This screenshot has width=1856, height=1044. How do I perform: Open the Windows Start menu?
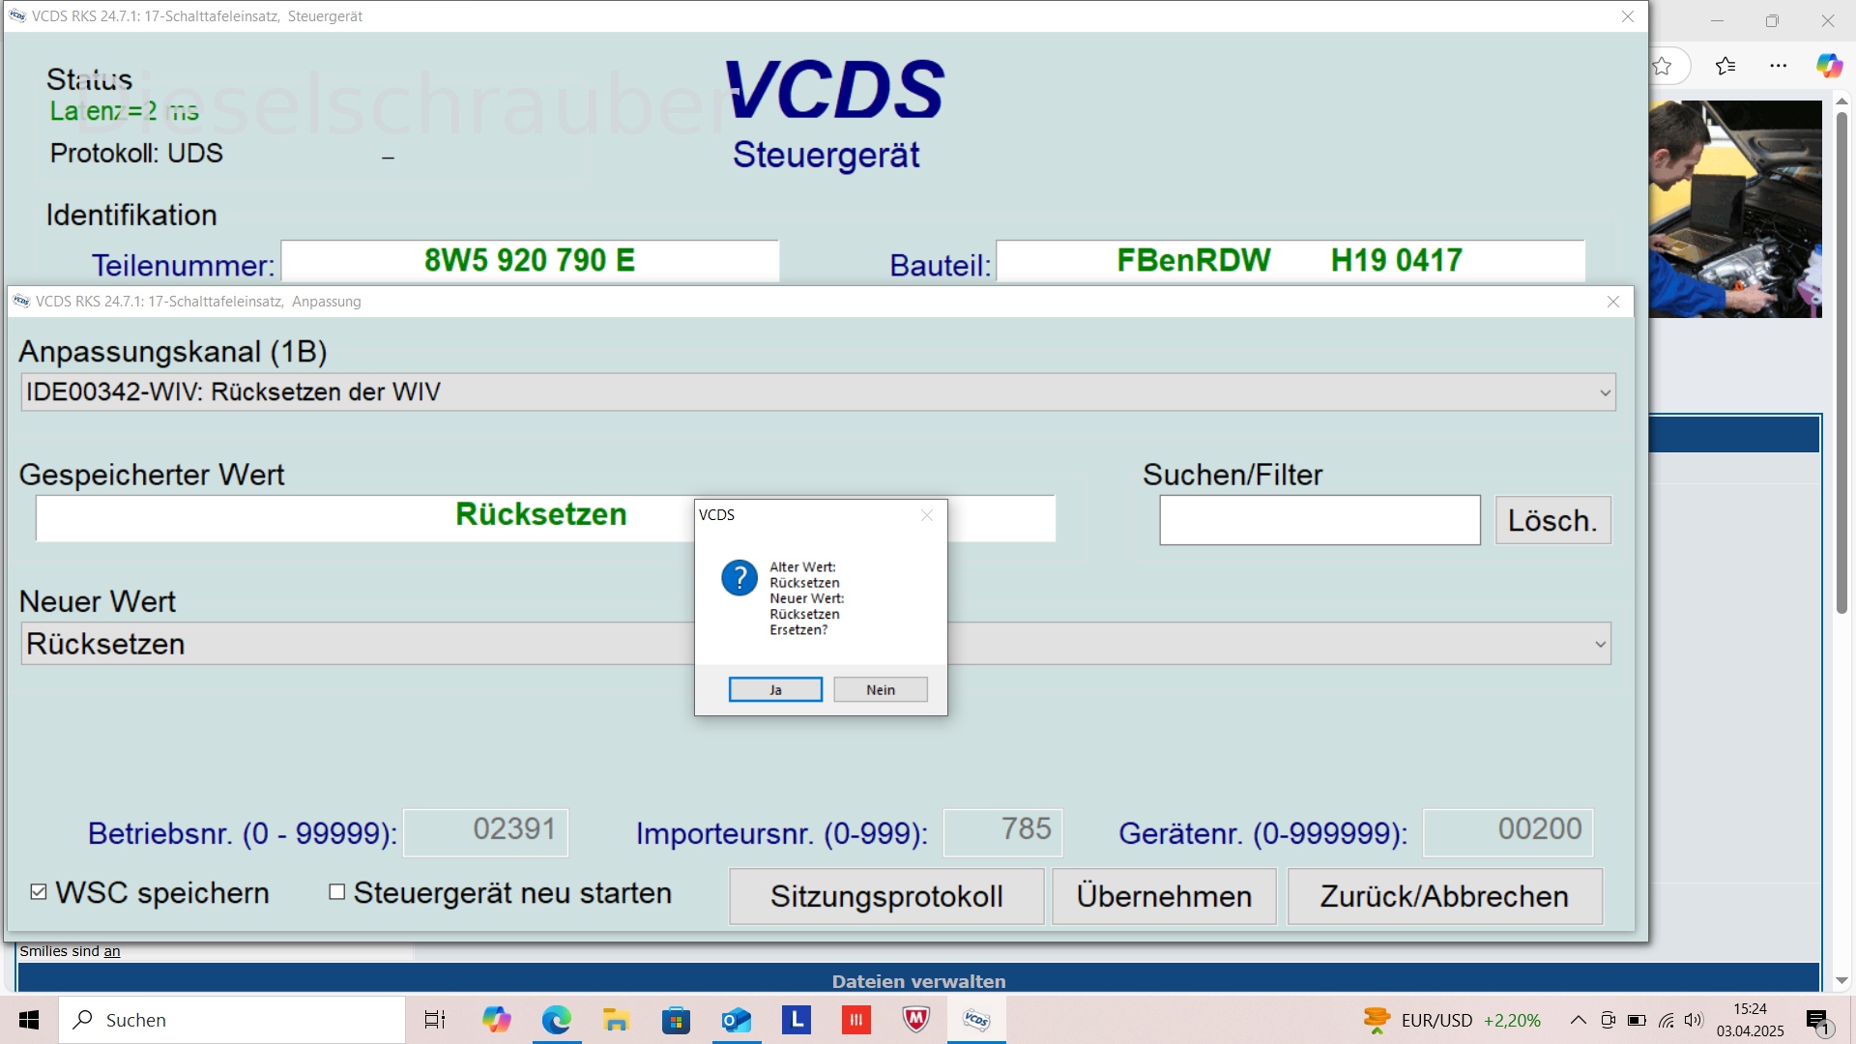29,1020
